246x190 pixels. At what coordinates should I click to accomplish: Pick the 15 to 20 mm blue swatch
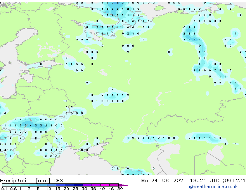(60, 185)
